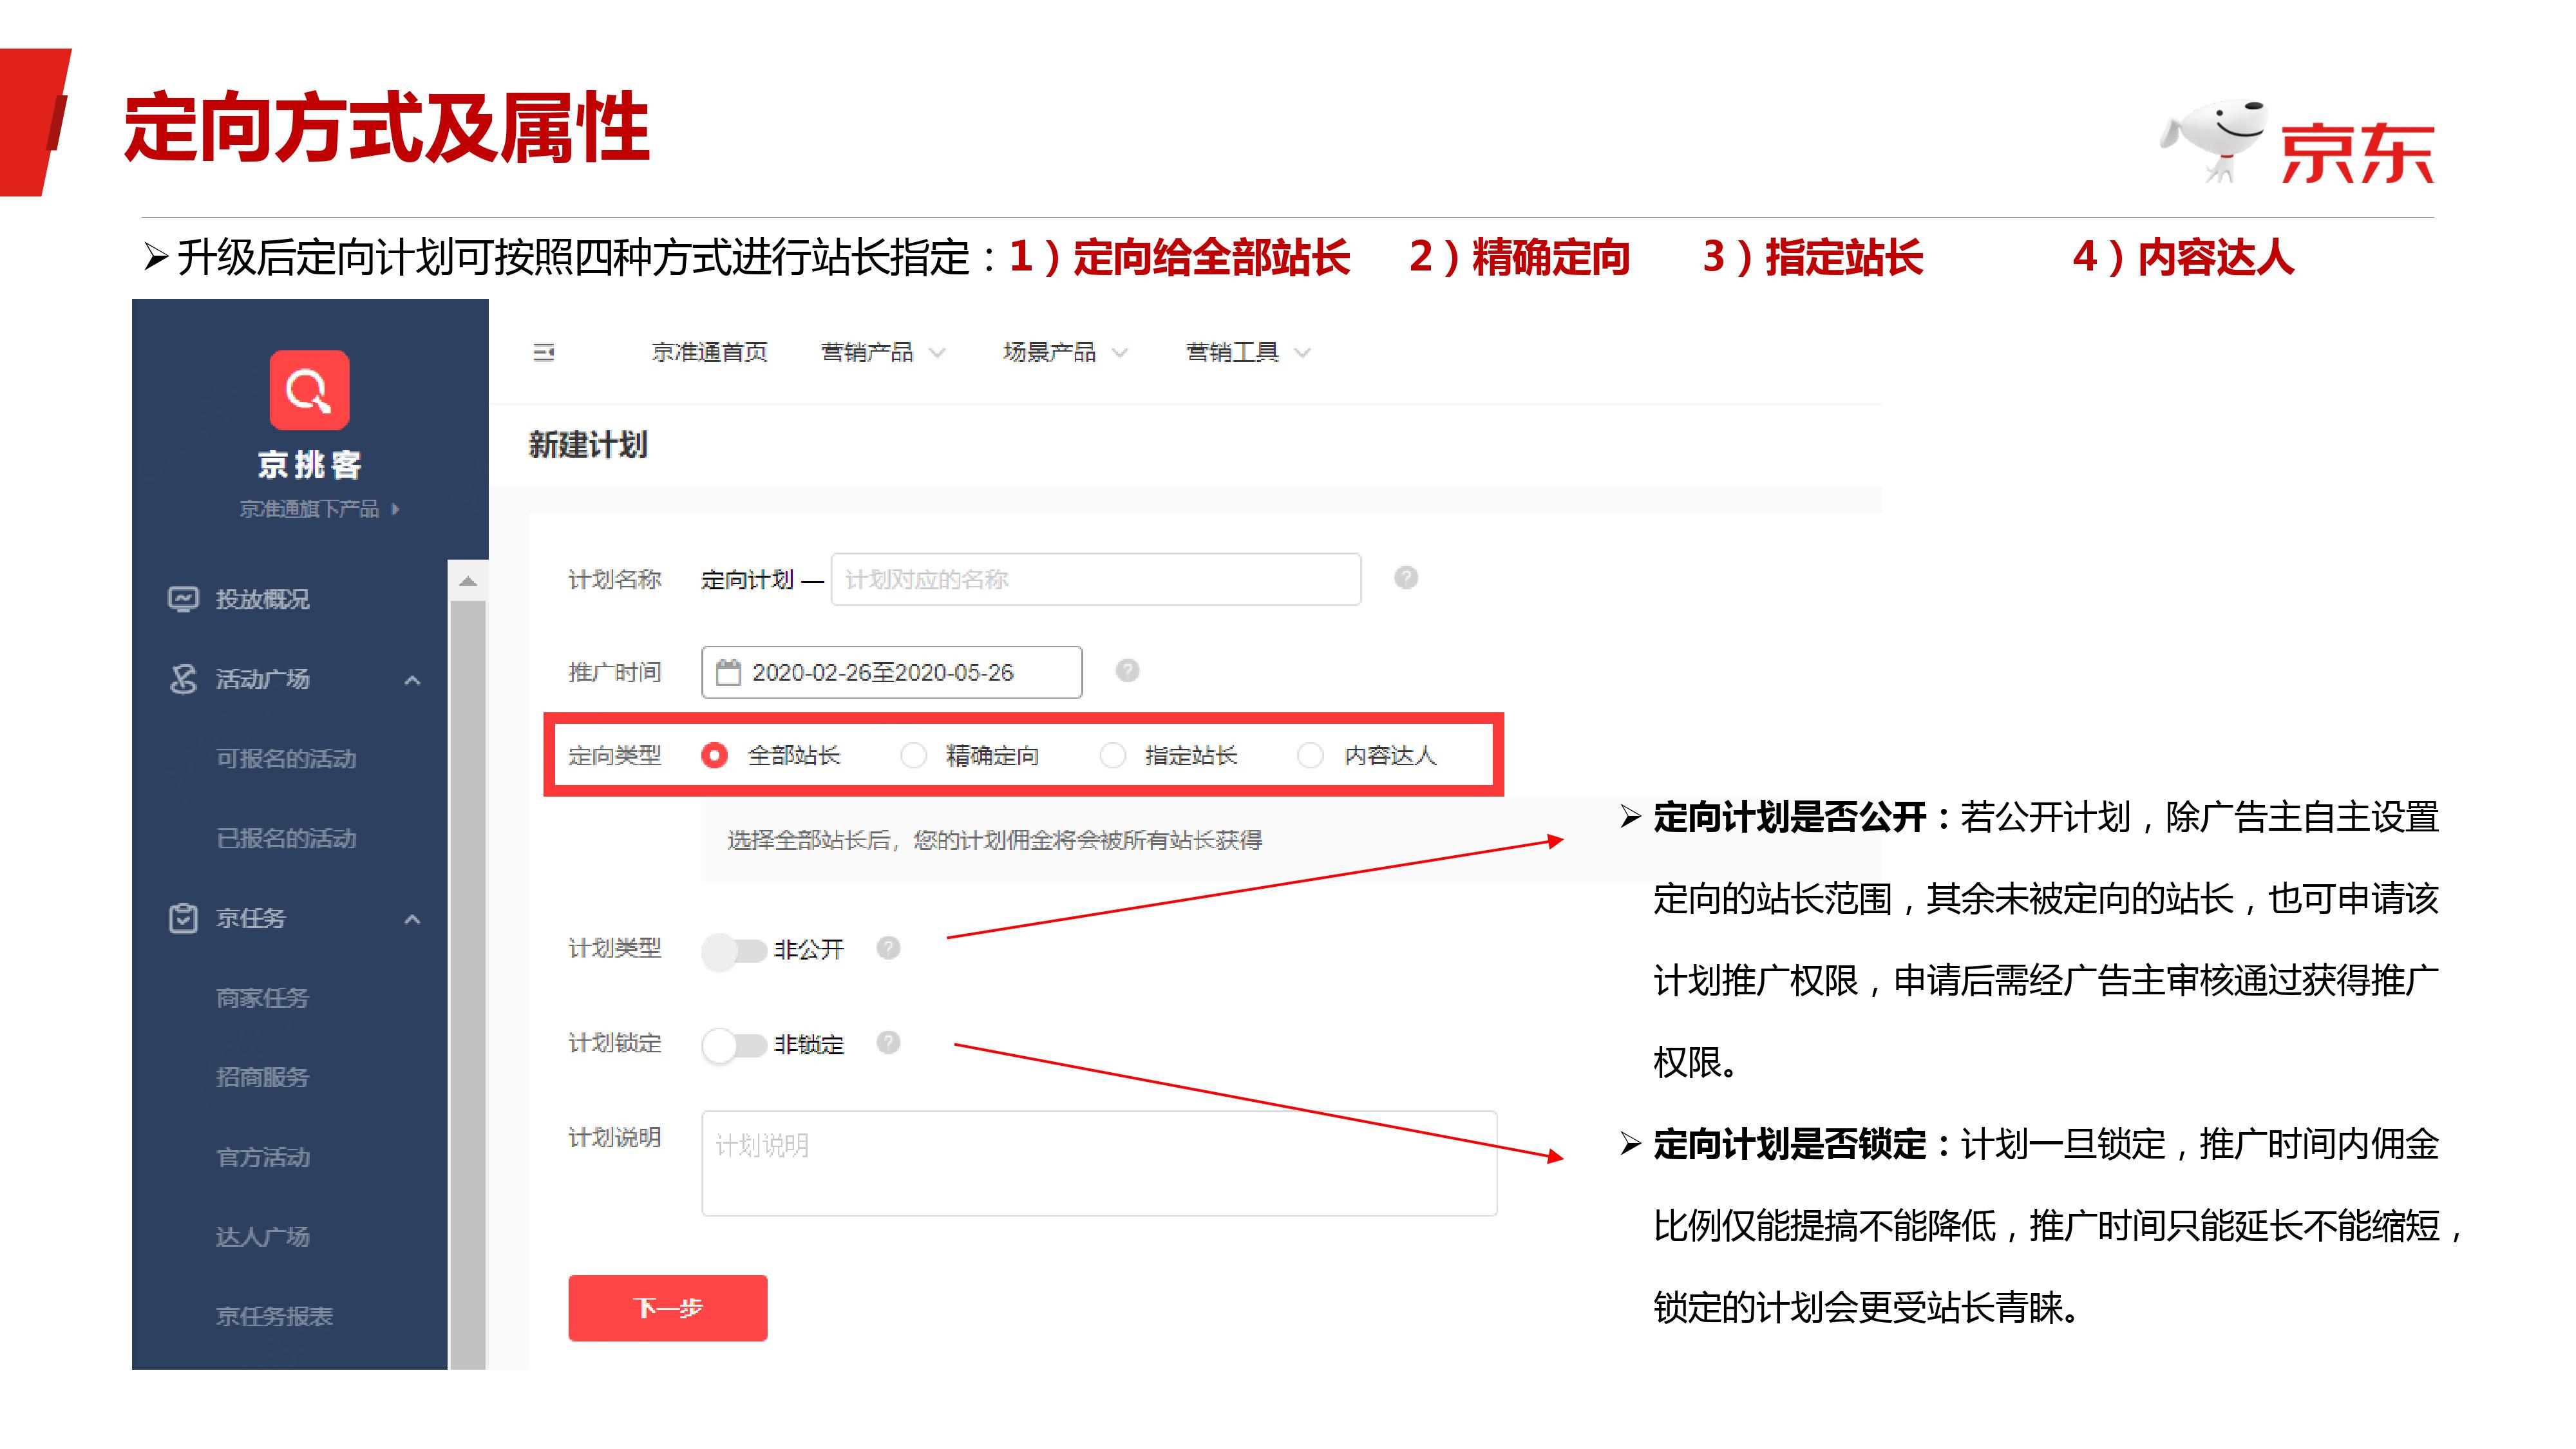Screen dimensions: 2576x1449
Task: Open 商家任务 sidebar entry
Action: [262, 998]
